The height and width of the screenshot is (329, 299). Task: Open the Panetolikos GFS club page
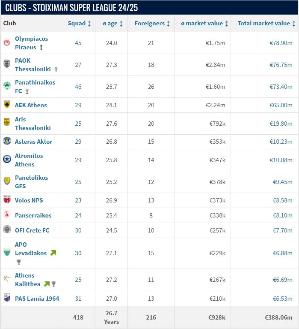point(31,181)
